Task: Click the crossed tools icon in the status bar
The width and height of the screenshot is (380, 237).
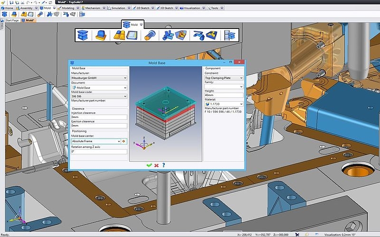Action: coord(297,235)
